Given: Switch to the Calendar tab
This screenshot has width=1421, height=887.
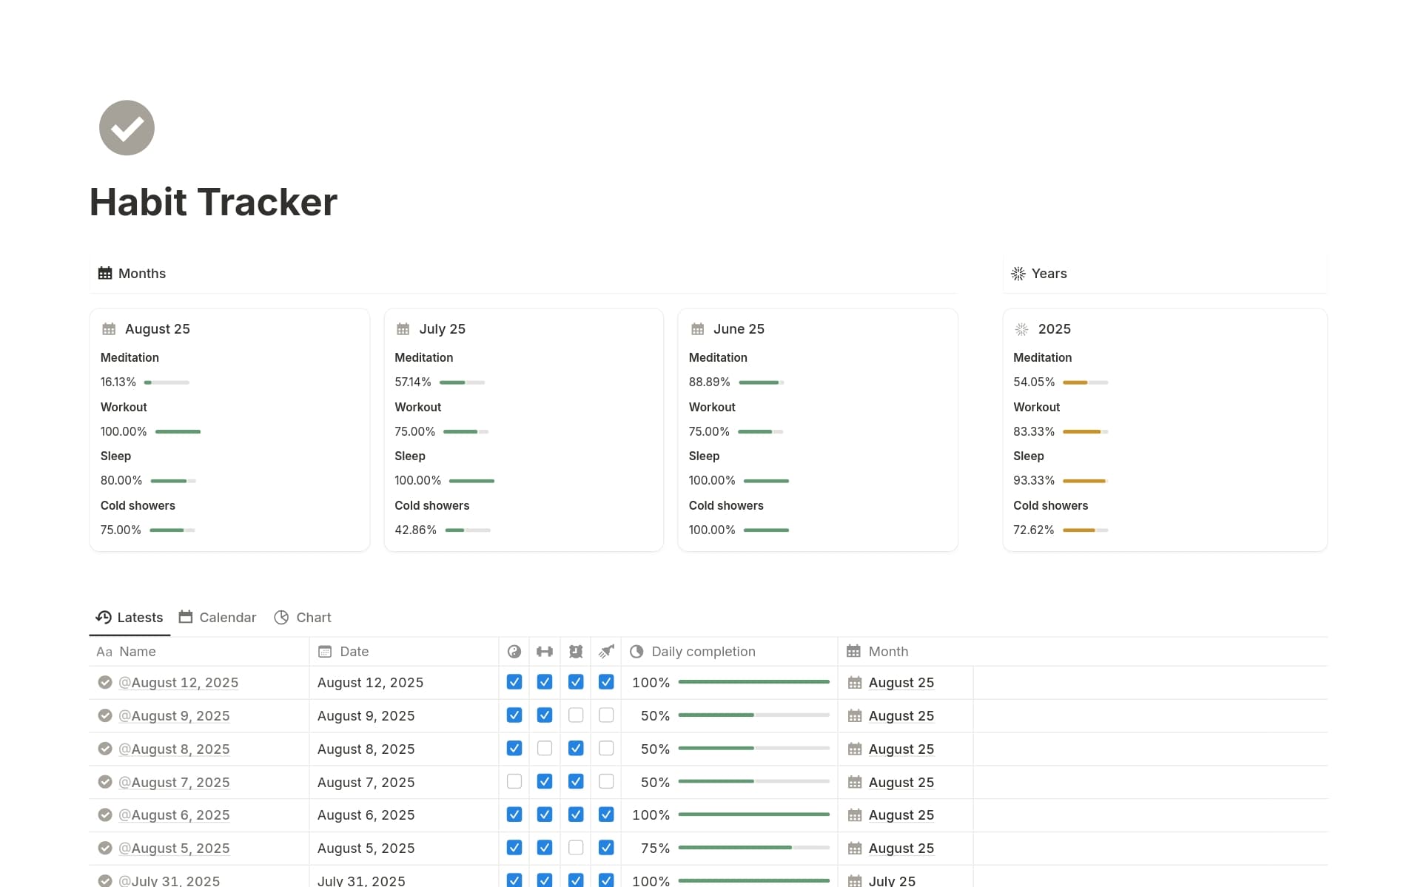Looking at the screenshot, I should pyautogui.click(x=217, y=617).
